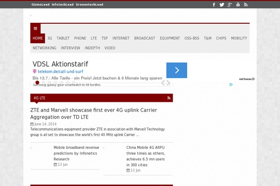Open the Google Plus icon

pyautogui.click(x=230, y=5)
